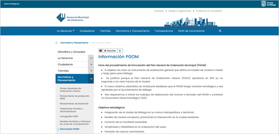Open Trámites in main navigation
Screen dimensions: 279x134
tap(105, 31)
